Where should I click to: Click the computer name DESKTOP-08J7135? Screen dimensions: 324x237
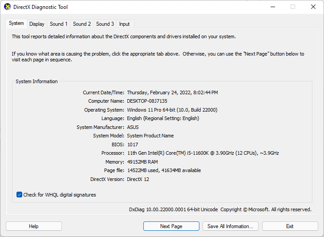147,101
